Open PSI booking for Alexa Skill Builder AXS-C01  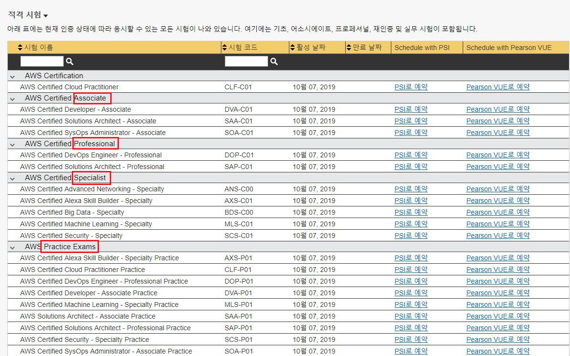click(411, 201)
